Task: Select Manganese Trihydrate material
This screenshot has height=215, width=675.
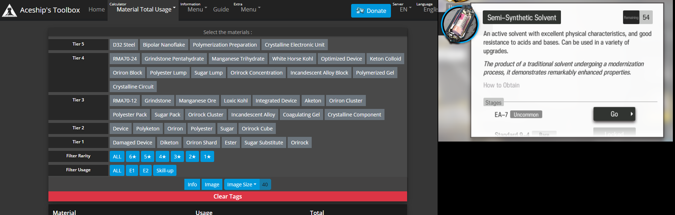Action: [x=238, y=59]
